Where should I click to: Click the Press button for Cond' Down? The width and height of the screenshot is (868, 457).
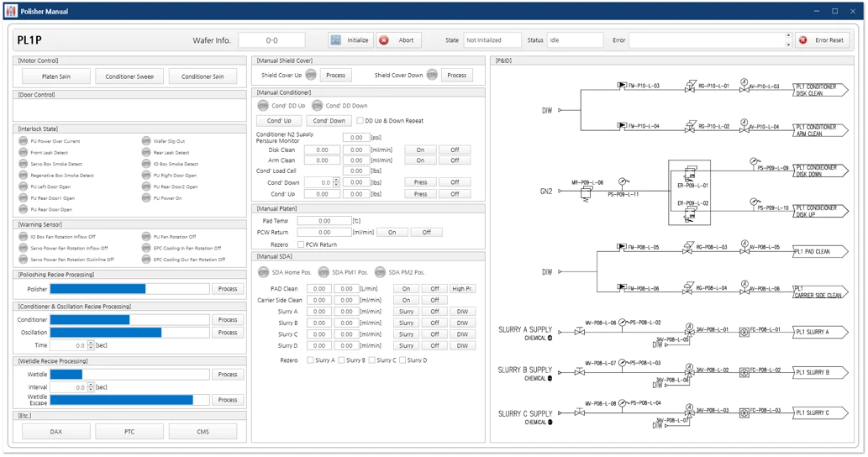[421, 182]
